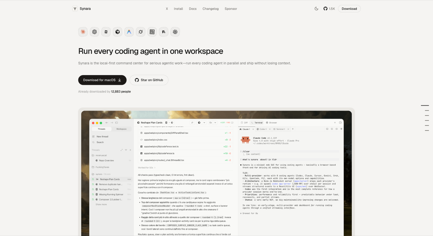Switch to Browser panel tab
This screenshot has width=433, height=236.
click(271, 123)
